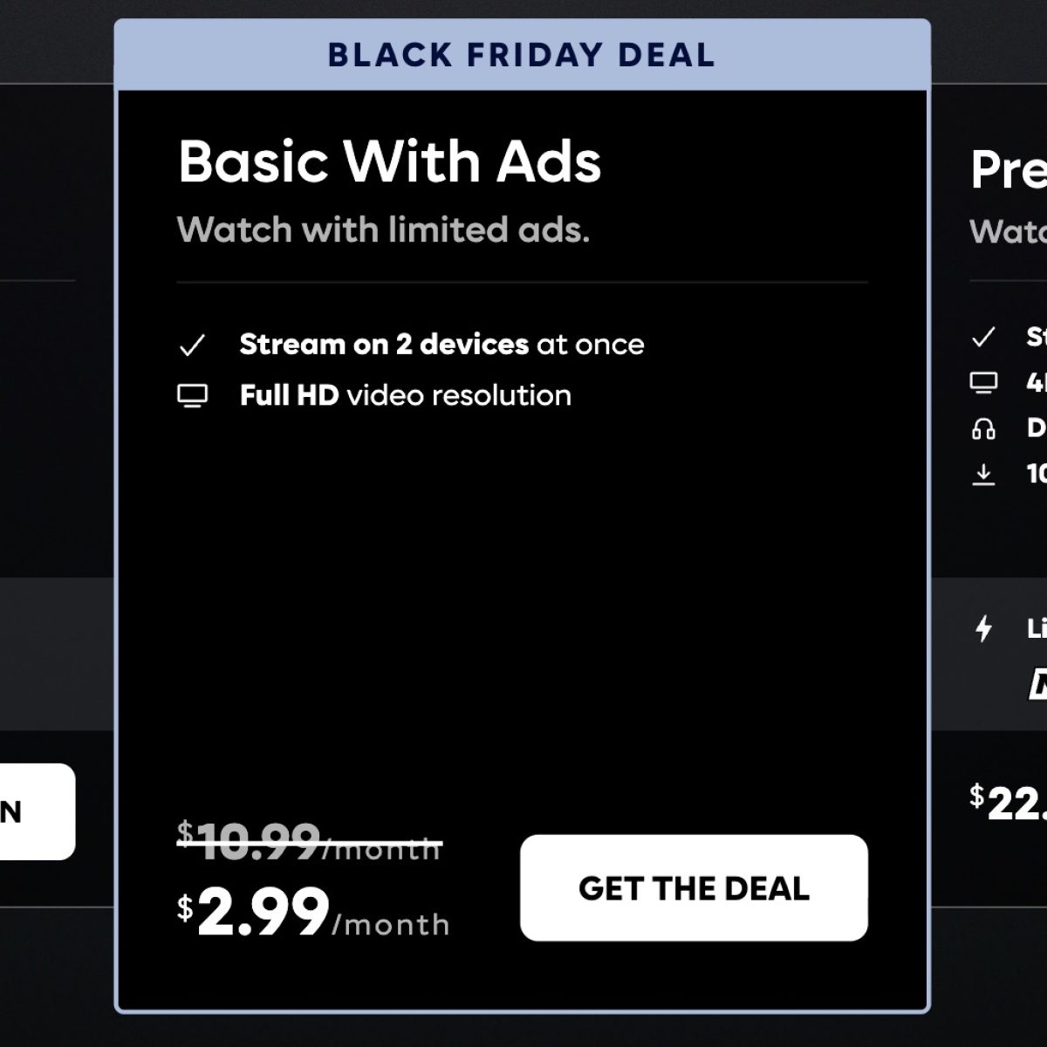1047x1047 pixels.
Task: Click the lightning bolt icon on the right
Action: click(984, 628)
